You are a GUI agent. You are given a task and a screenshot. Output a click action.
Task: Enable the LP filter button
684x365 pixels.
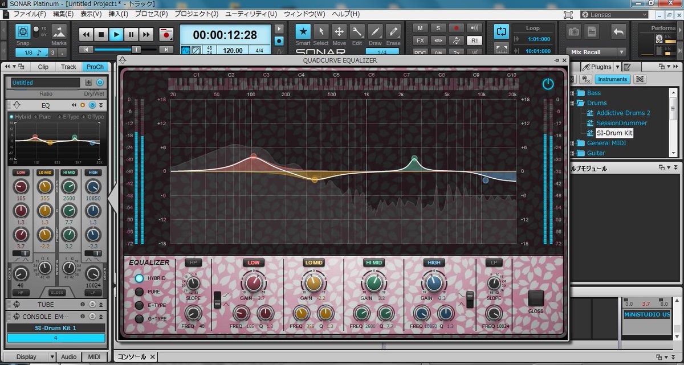(494, 263)
